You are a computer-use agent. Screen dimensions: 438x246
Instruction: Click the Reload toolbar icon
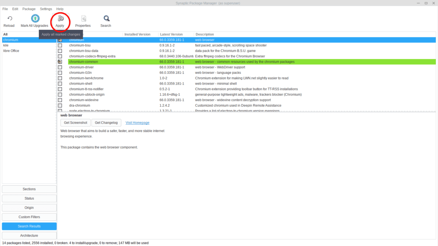point(9,18)
